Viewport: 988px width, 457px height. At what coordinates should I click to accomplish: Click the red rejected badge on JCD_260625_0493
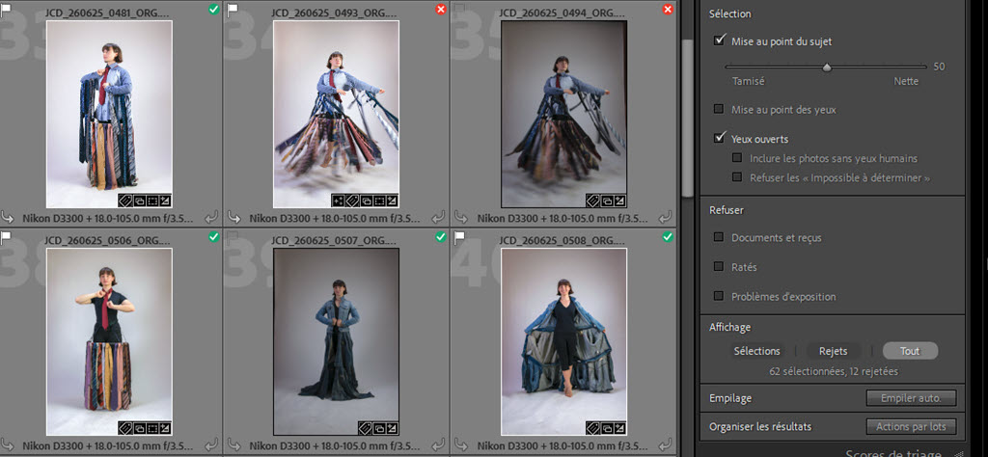pos(440,9)
